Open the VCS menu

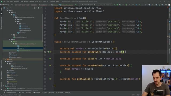click(48, 2)
